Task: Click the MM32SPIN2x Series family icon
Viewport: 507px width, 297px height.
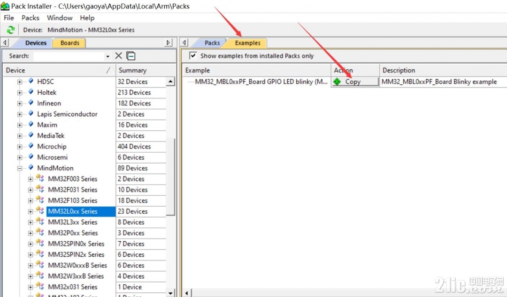Action: point(40,254)
